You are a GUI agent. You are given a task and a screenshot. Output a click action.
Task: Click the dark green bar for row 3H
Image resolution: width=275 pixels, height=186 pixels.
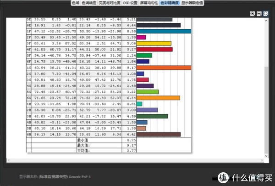152,116
